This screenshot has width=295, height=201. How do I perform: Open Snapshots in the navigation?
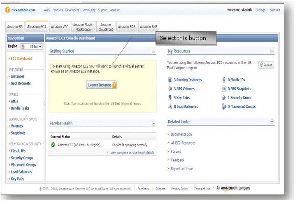click(x=18, y=133)
